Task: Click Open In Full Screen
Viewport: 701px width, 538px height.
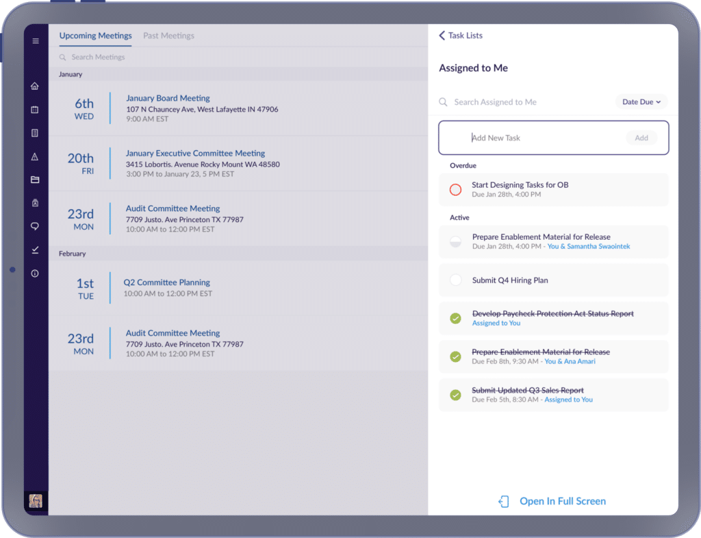Action: pos(561,501)
